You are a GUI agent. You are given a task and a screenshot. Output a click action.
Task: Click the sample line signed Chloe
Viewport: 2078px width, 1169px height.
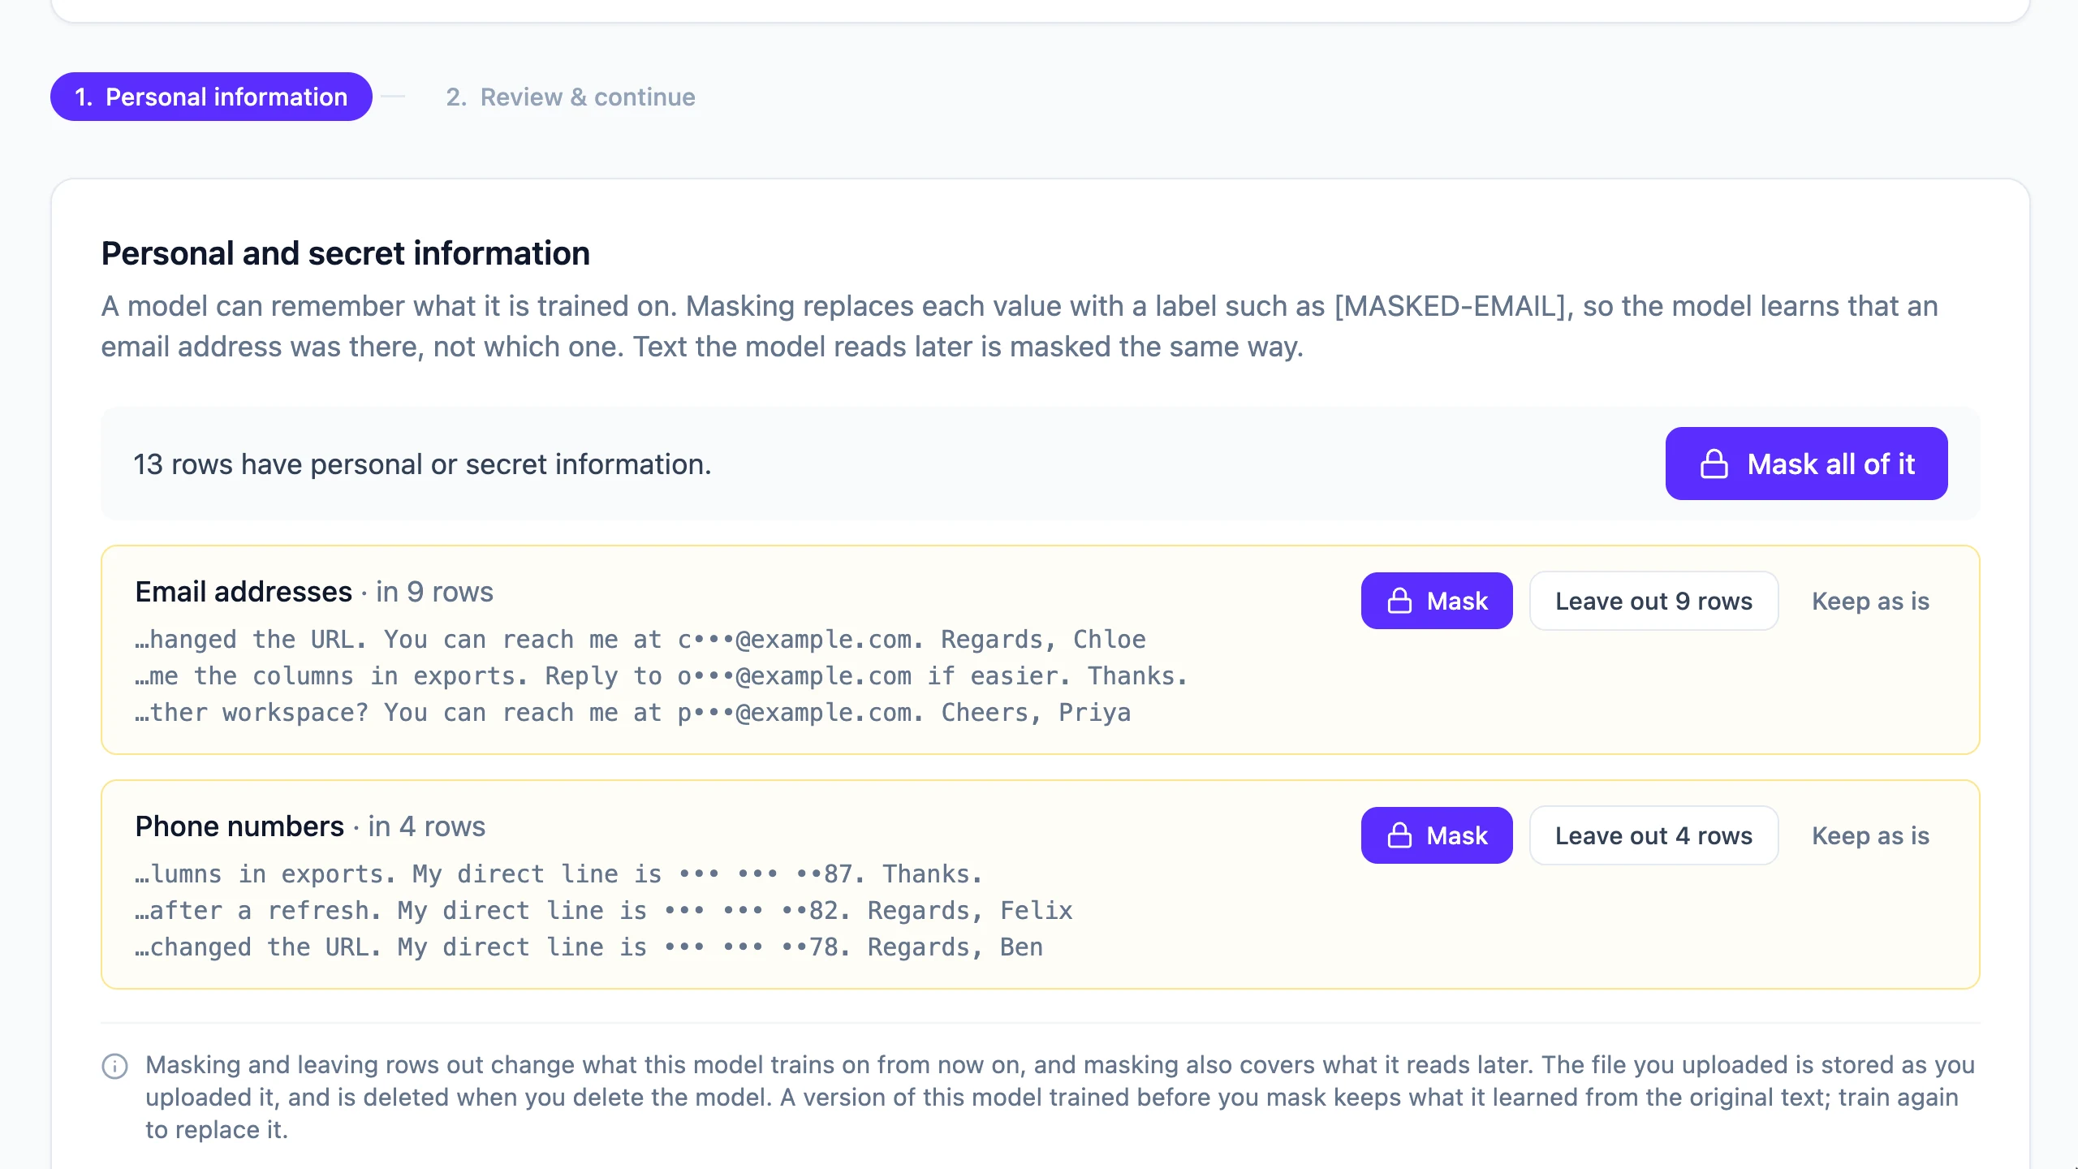tap(640, 640)
